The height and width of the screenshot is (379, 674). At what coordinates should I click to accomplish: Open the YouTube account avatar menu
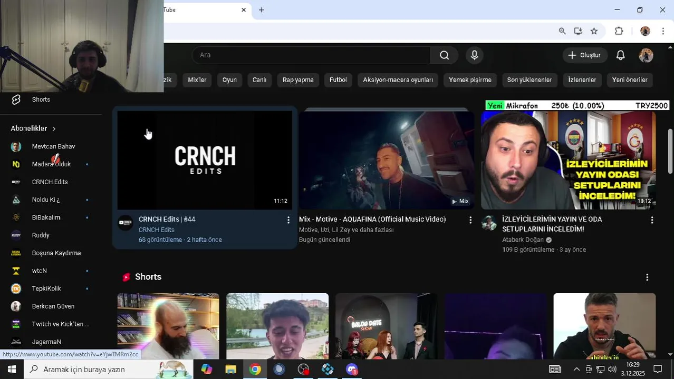646,55
